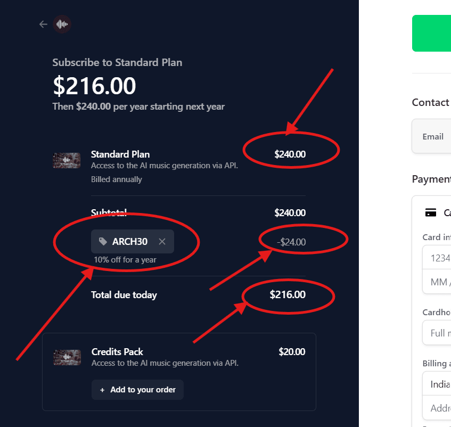Click the ARCH30 coupon chip

[129, 241]
